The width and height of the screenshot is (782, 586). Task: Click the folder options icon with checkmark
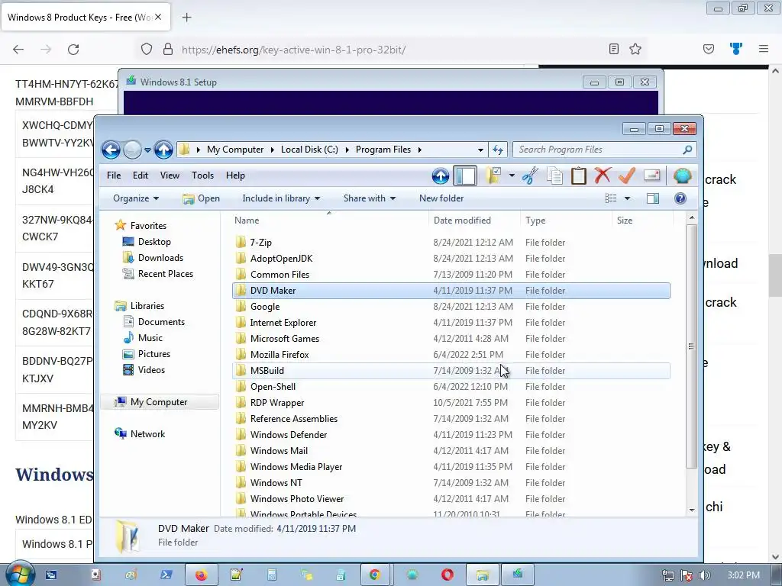[493, 175]
